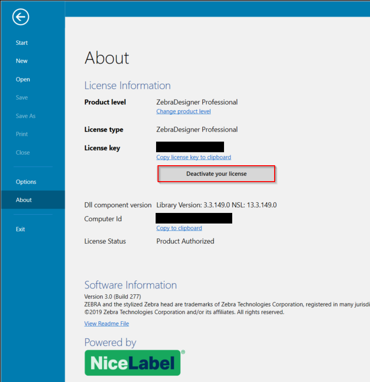Image resolution: width=370 pixels, height=382 pixels.
Task: Select New in the sidebar
Action: pos(22,61)
